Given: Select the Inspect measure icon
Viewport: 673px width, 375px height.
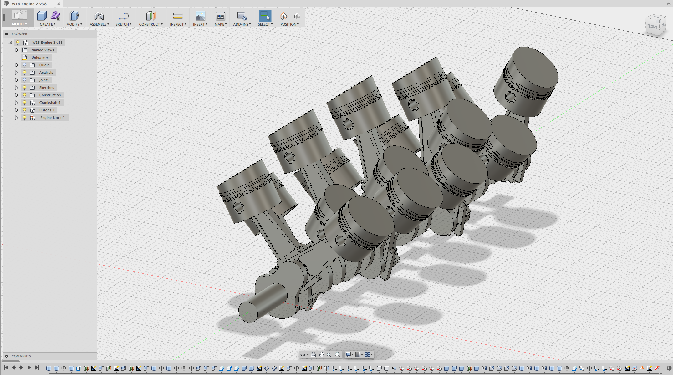Looking at the screenshot, I should (178, 16).
